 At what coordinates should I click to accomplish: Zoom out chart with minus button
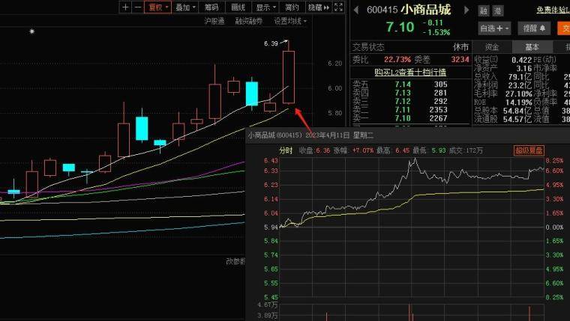(x=138, y=7)
